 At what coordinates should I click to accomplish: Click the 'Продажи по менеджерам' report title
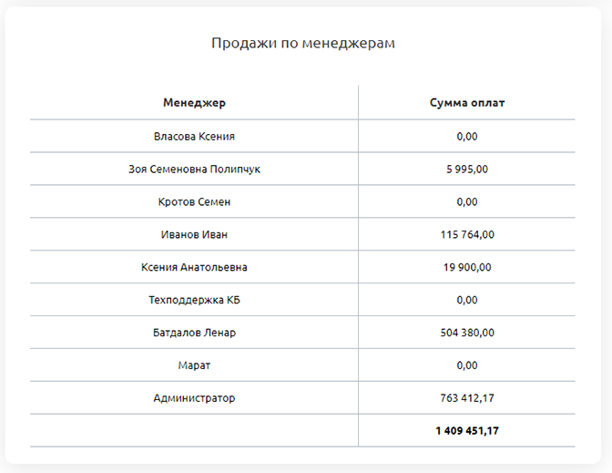tap(303, 43)
